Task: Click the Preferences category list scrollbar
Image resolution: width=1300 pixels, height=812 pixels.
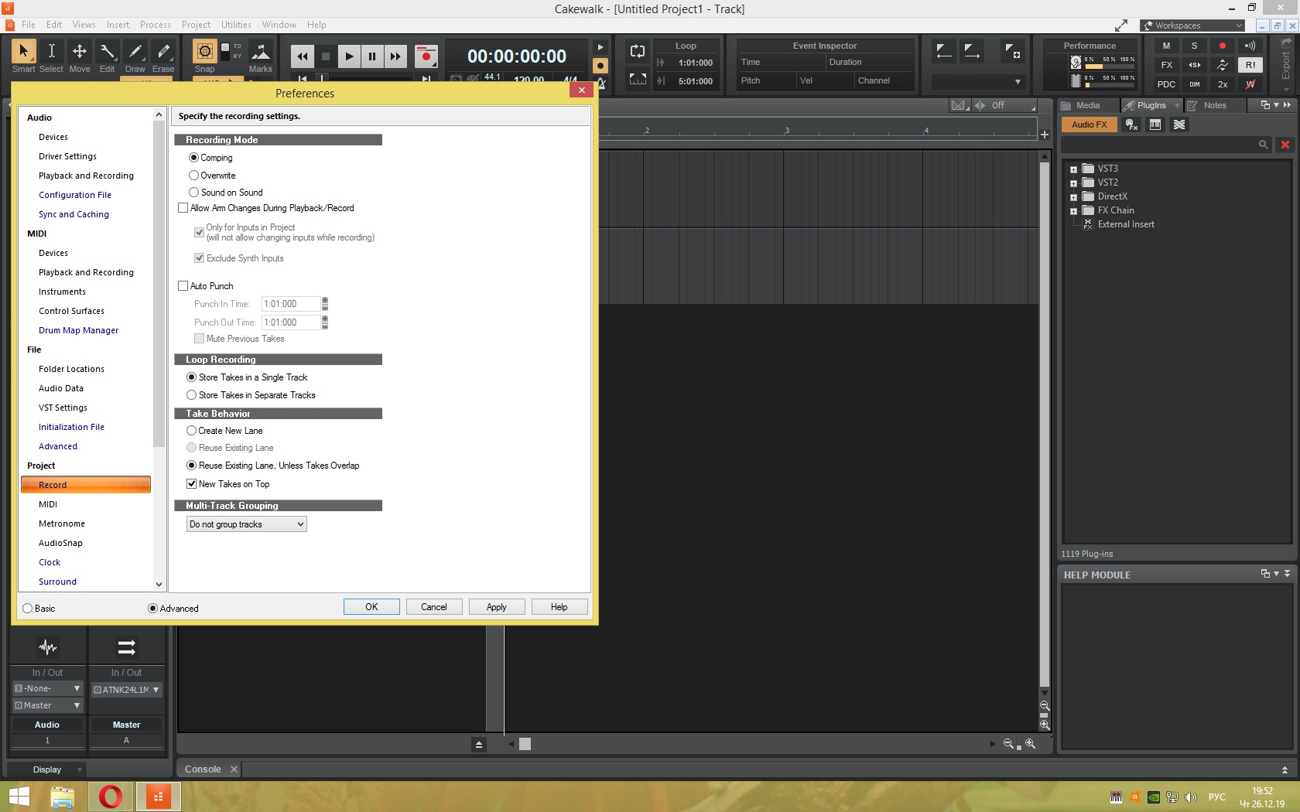Action: [x=159, y=283]
